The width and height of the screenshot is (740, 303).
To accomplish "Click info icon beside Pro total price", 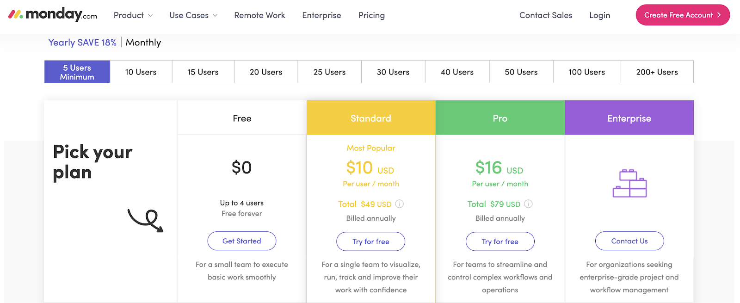I will (529, 204).
